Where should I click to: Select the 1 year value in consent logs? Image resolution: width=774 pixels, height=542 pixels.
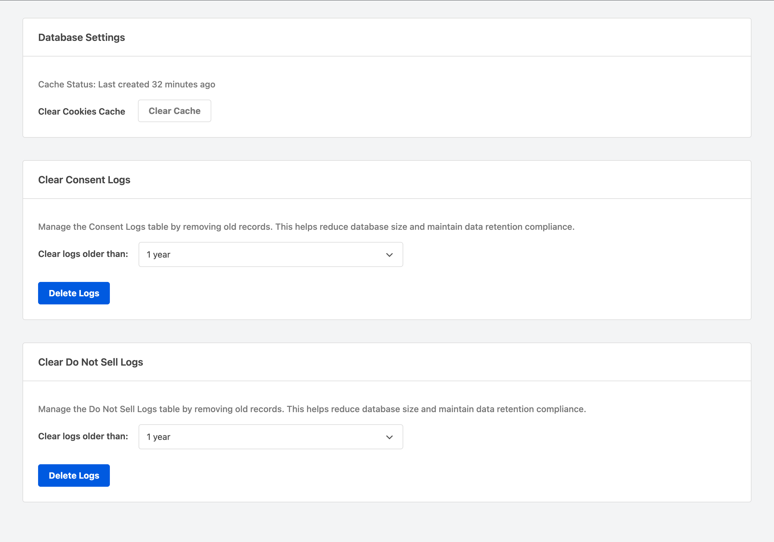pyautogui.click(x=158, y=254)
